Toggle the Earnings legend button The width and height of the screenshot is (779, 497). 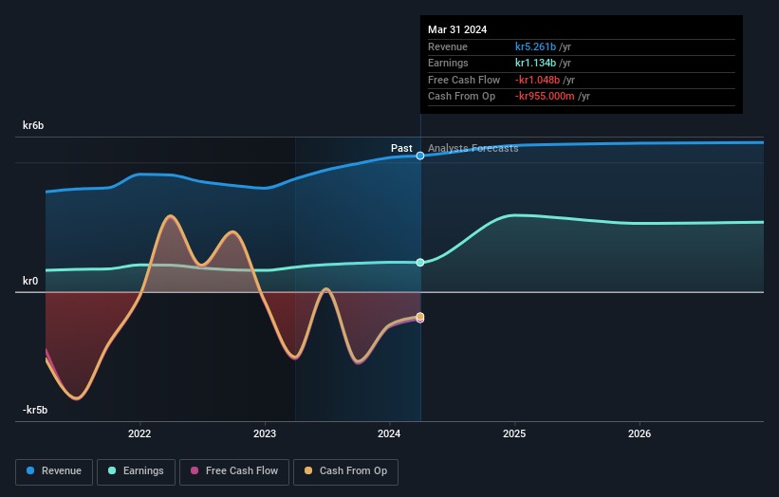pyautogui.click(x=136, y=471)
